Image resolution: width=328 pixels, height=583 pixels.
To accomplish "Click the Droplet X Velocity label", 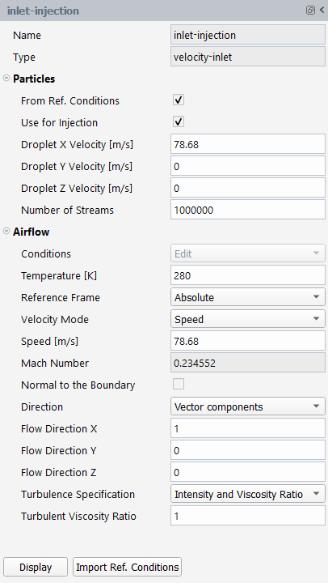I will click(77, 145).
